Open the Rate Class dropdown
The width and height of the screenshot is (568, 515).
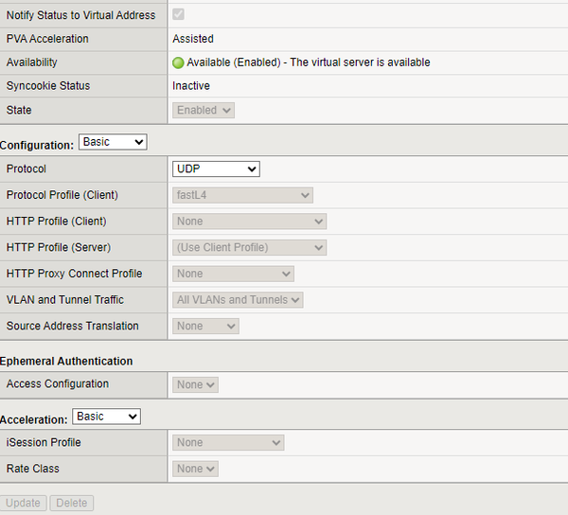tap(196, 469)
